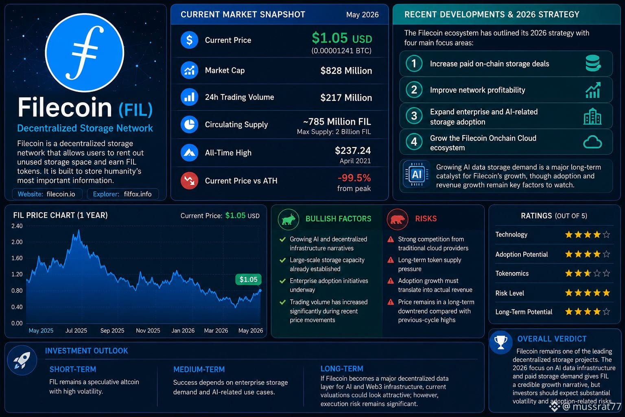This screenshot has height=417, width=625.
Task: Click the checkmark beside Growing AI and decentralized
Action: 282,239
